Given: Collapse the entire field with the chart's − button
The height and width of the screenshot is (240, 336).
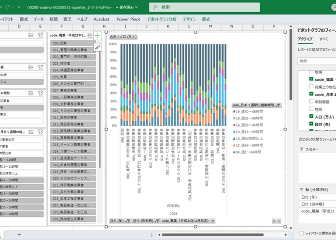Looking at the screenshot, I should coord(279,221).
